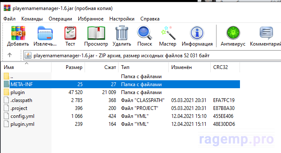Click the archive path address field

(x=152, y=56)
